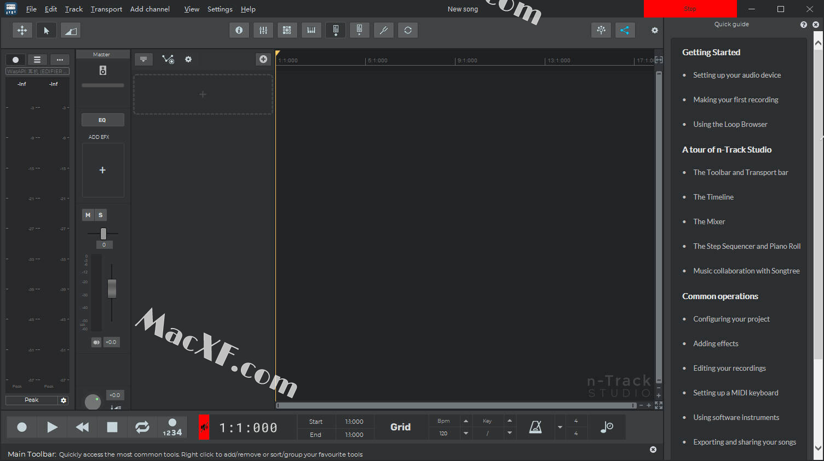Click the tuning fork tuner icon

point(383,31)
